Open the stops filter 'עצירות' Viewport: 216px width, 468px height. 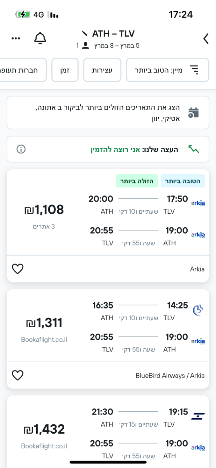coord(102,70)
